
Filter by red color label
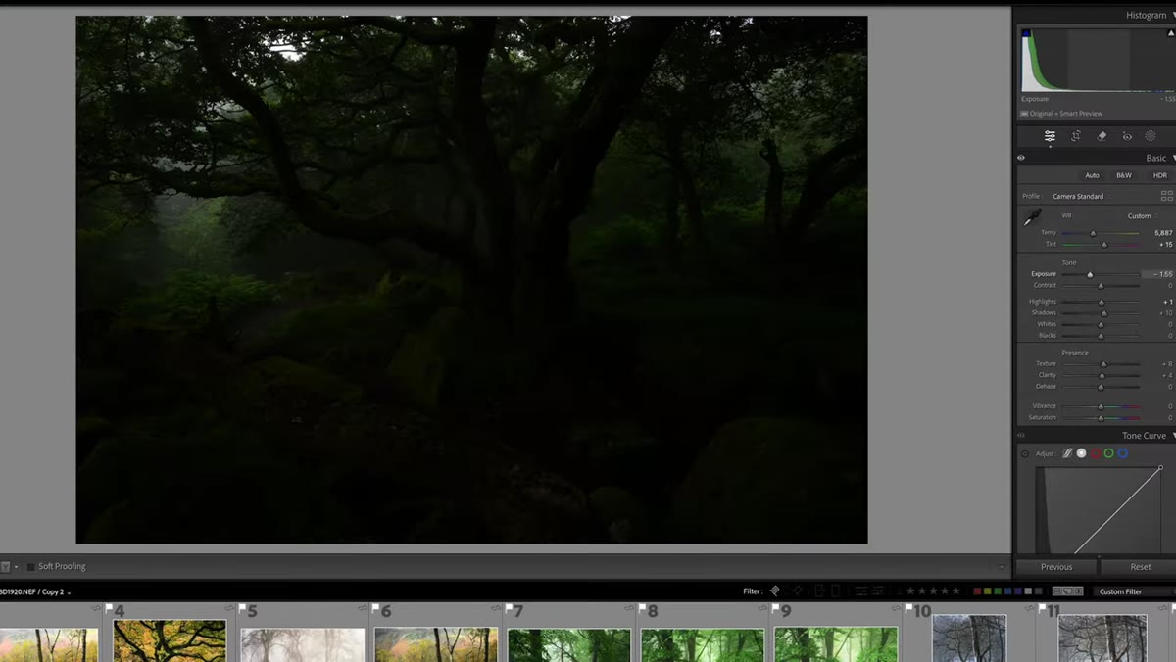(x=977, y=591)
